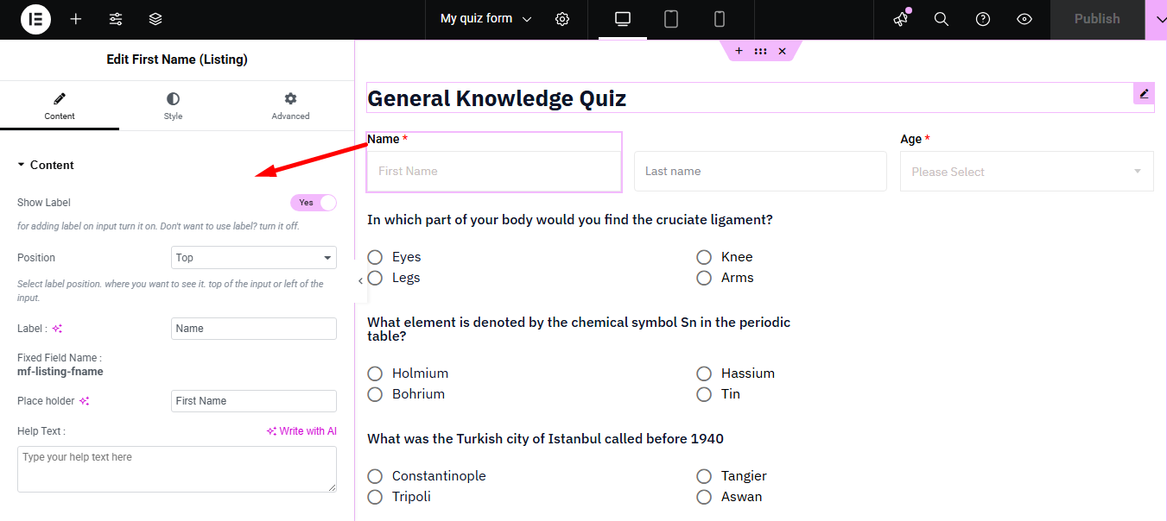Preview changes with the eye icon
This screenshot has height=521, width=1167.
[1024, 19]
